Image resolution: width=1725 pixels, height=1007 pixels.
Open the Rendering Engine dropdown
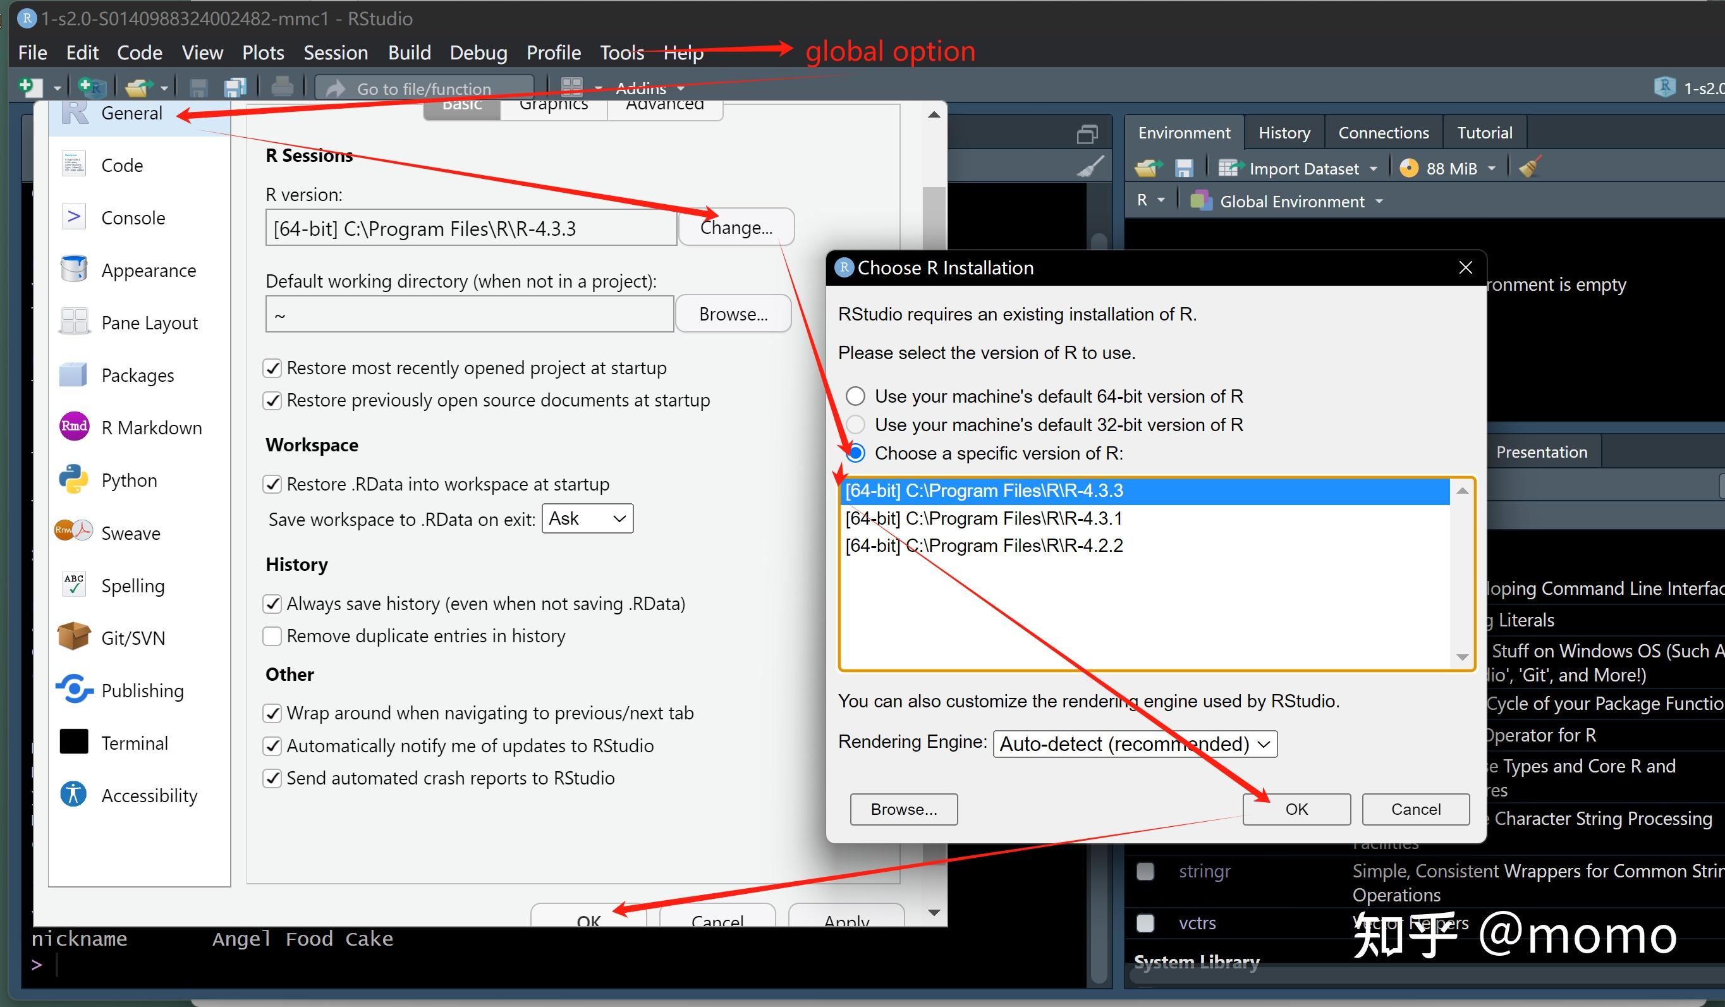[1135, 744]
